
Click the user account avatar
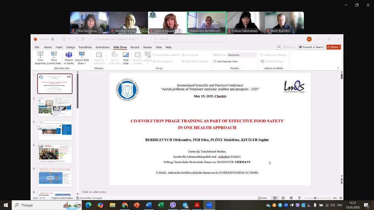[x=309, y=39]
